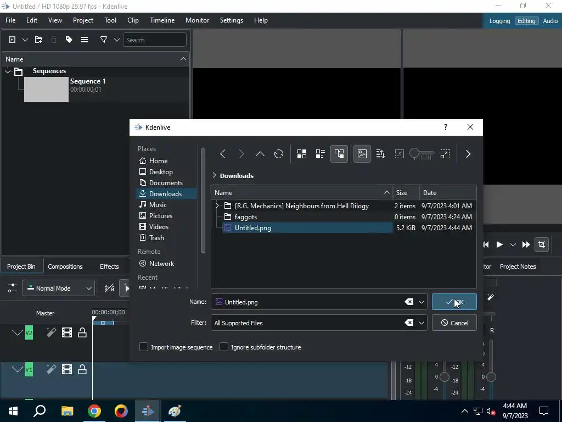Screen dimensions: 562x422
Task: Go to parent folder with Up arrow
Action: click(x=260, y=154)
